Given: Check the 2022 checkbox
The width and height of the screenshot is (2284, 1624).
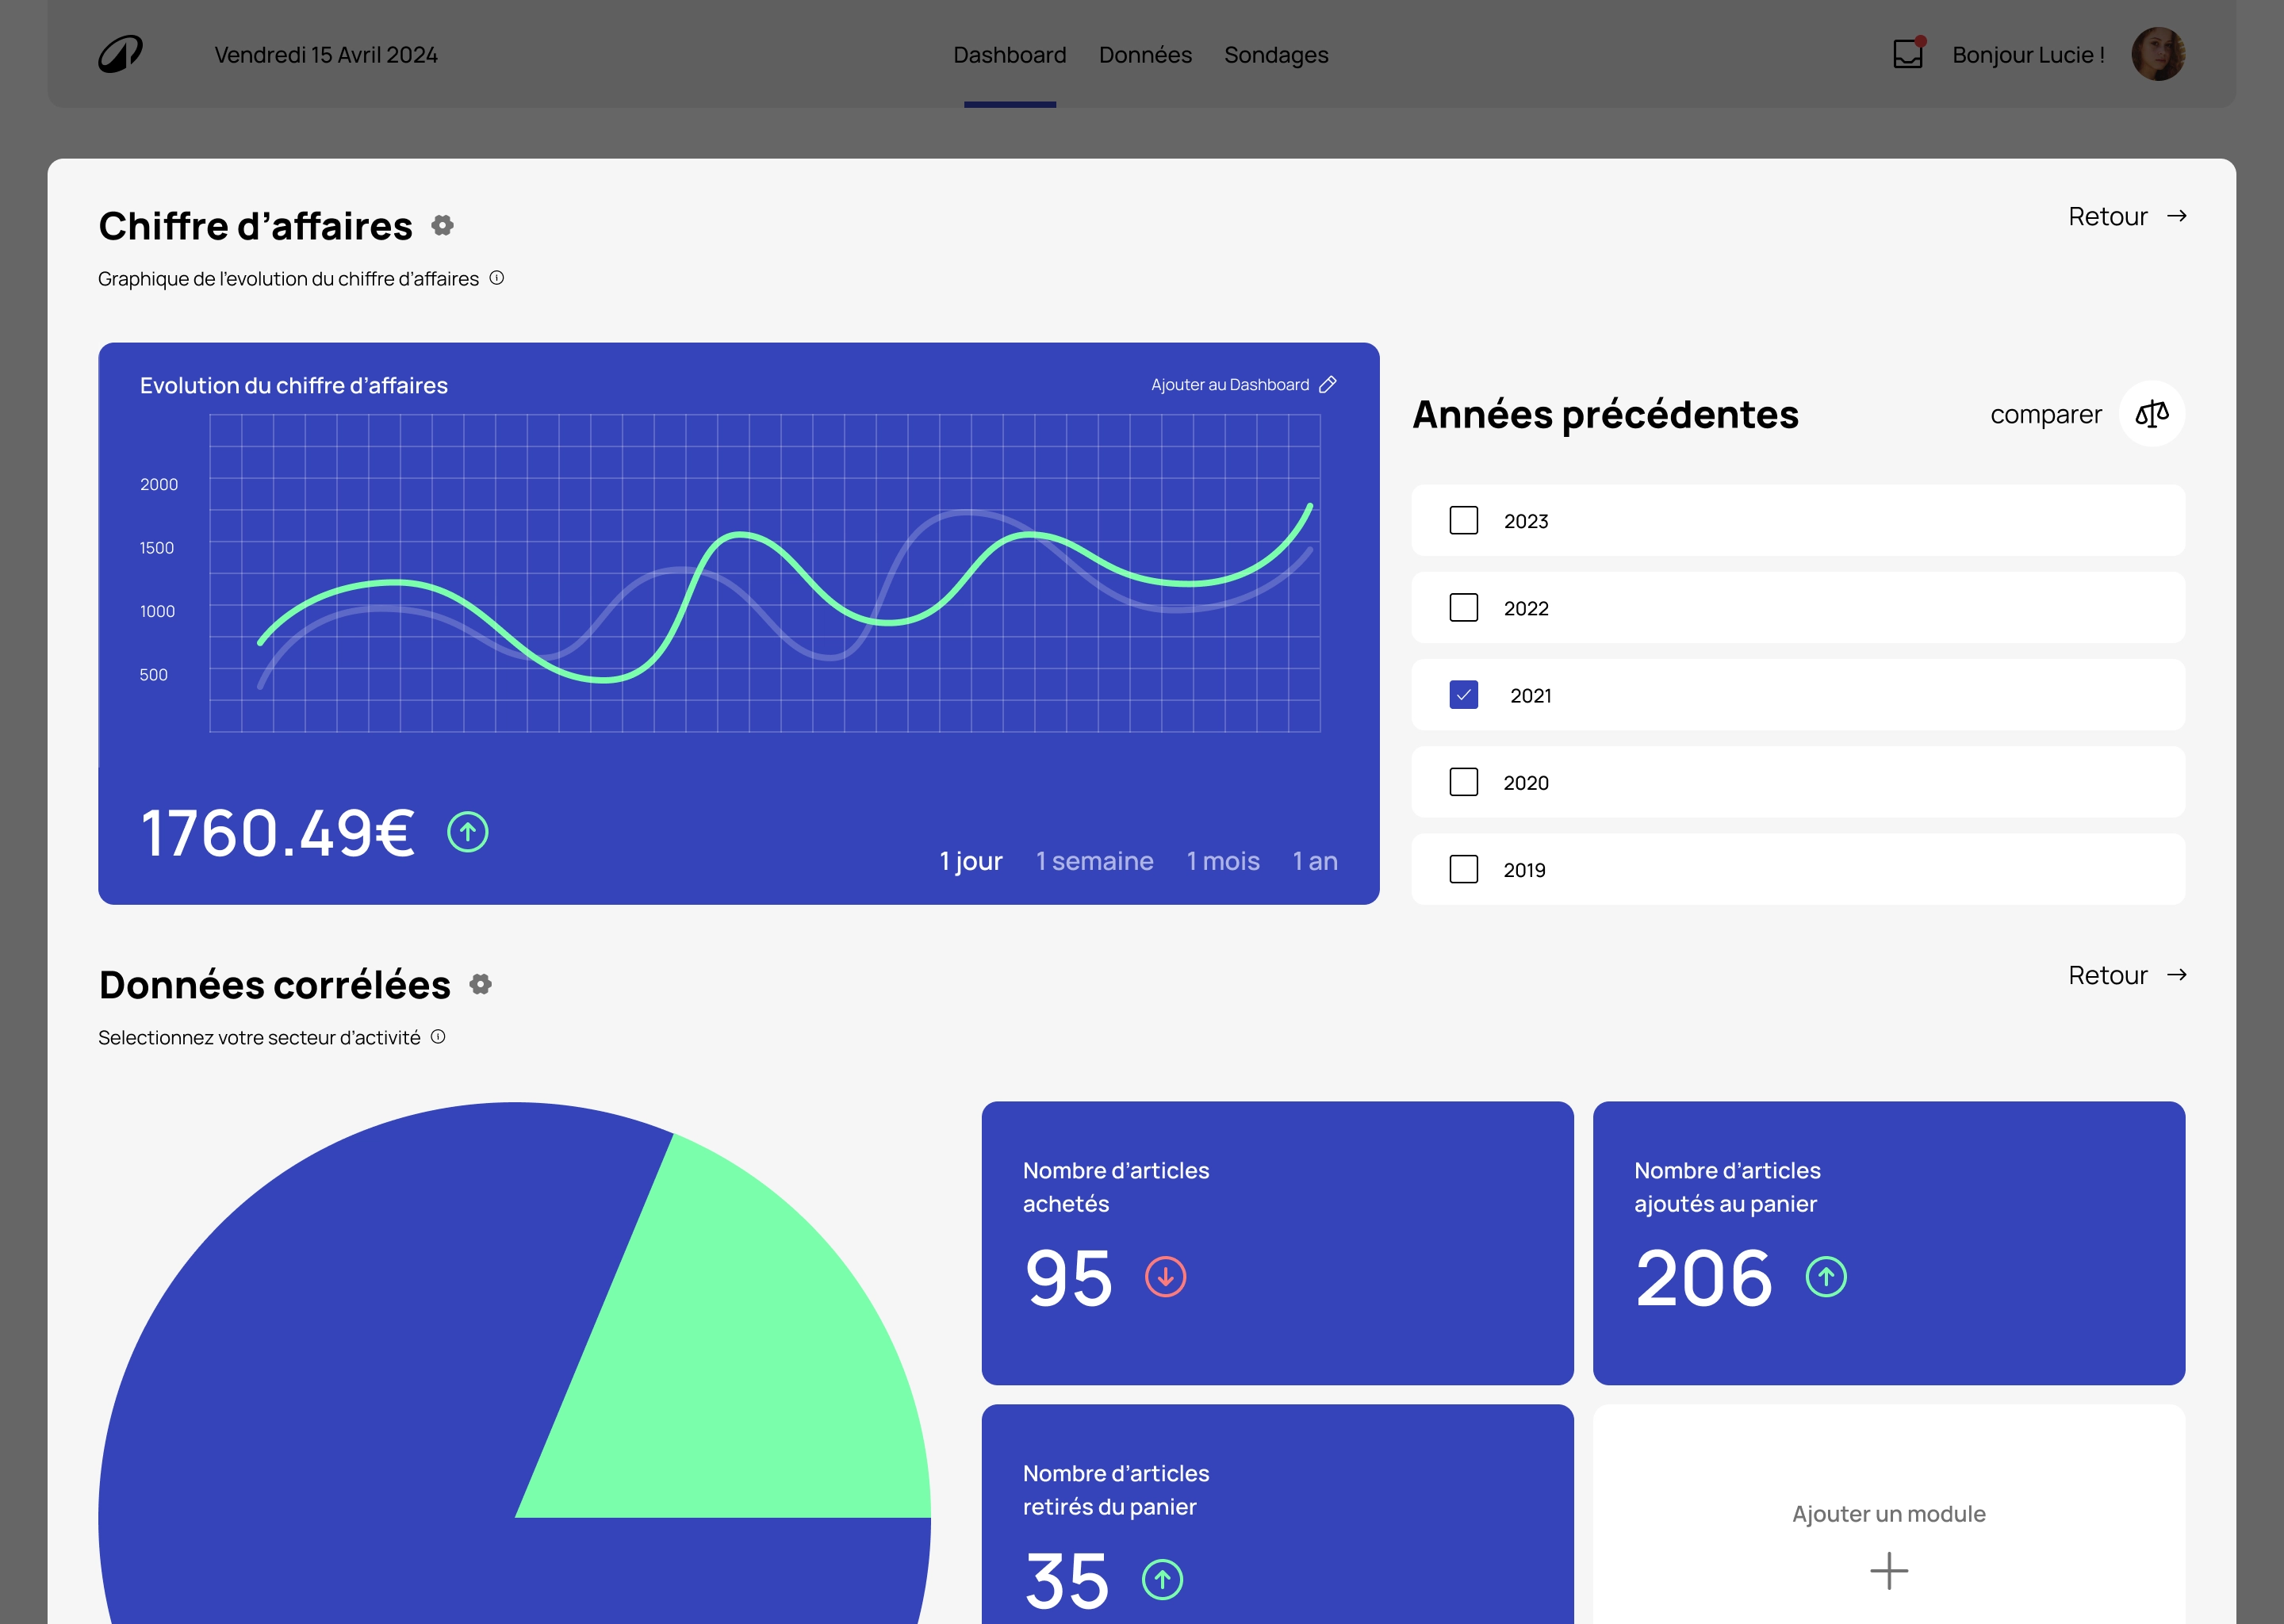Looking at the screenshot, I should (x=1463, y=607).
